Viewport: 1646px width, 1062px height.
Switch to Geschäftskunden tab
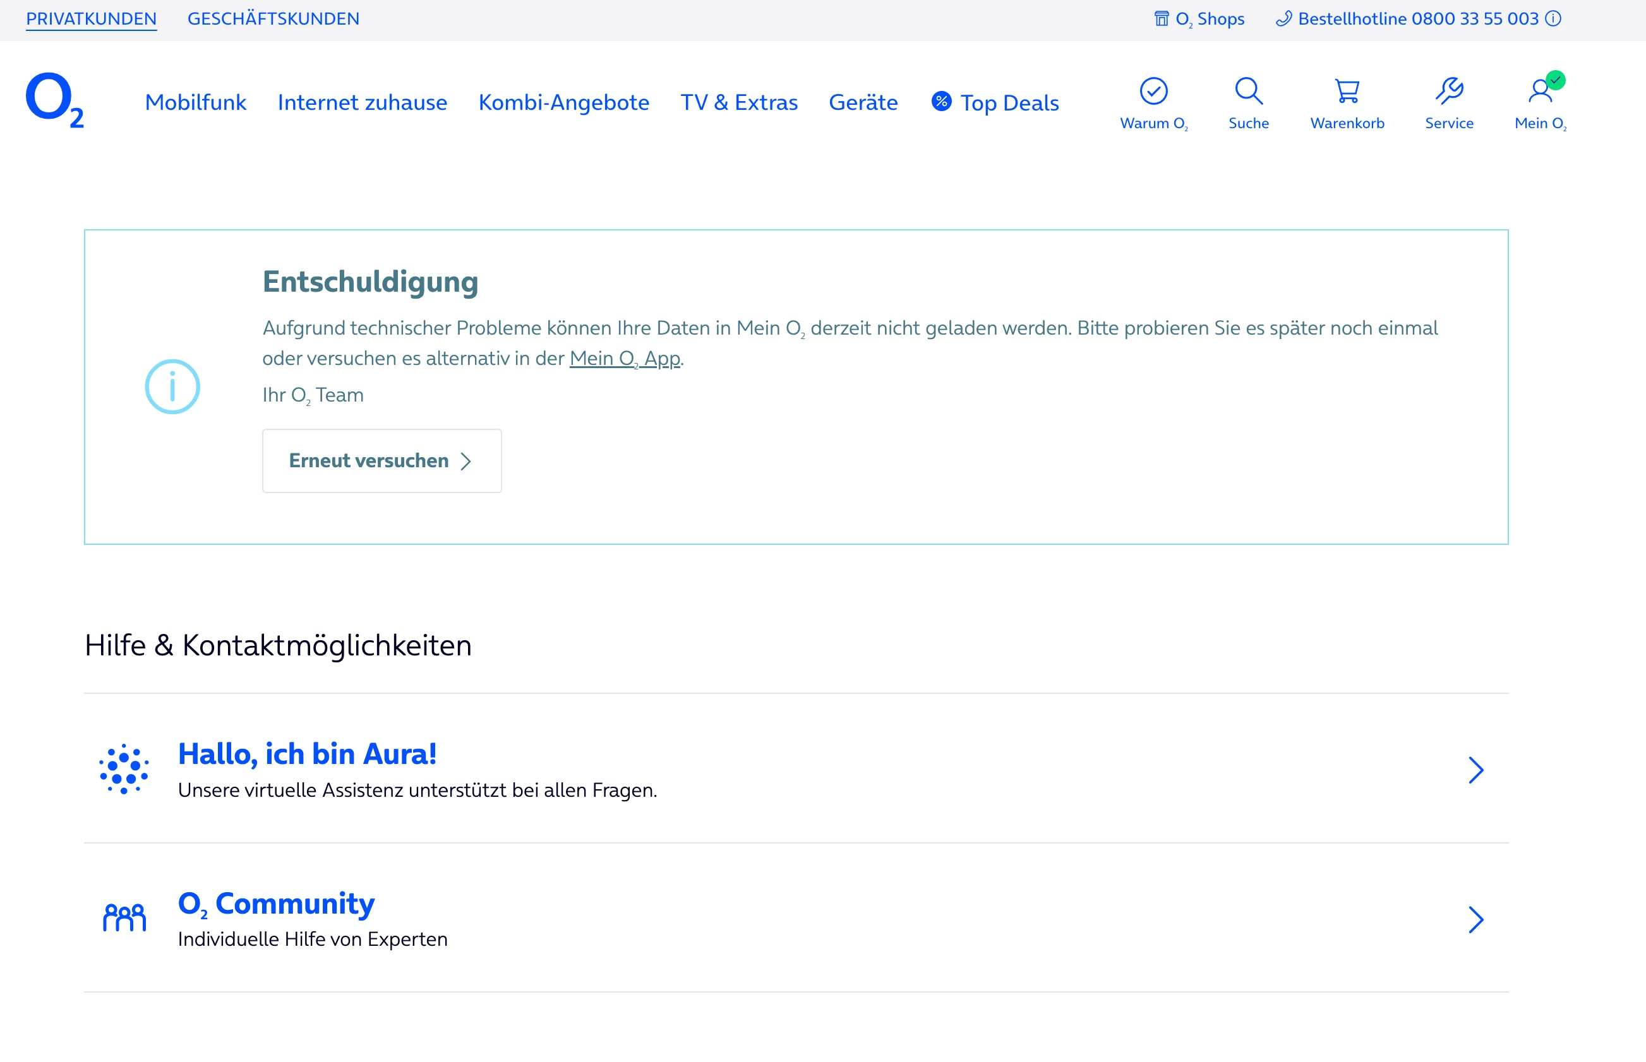[273, 18]
